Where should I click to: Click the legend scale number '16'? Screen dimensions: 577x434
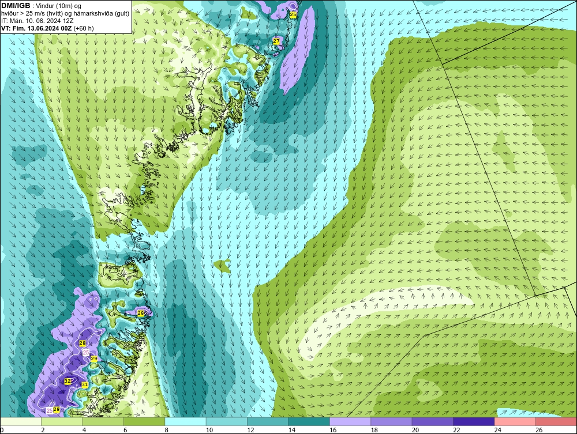point(333,430)
